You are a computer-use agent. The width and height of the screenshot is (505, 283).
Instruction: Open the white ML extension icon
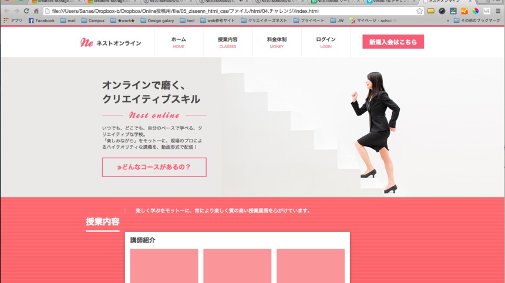[x=487, y=11]
